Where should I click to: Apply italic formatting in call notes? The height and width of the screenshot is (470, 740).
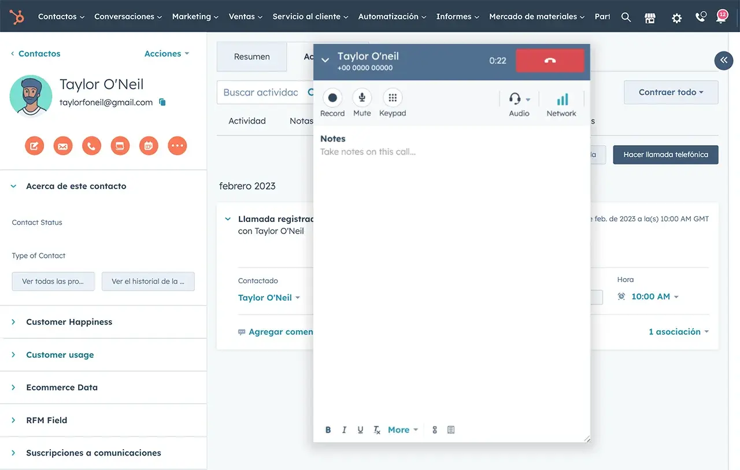coord(344,430)
